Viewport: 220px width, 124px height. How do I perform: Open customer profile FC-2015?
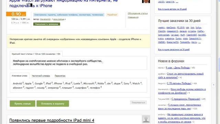tap(181, 28)
